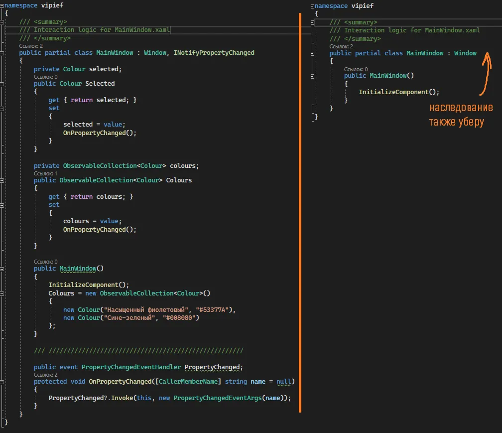Click underlined MainWindow constructor name in left pane
The width and height of the screenshot is (502, 433).
pyautogui.click(x=78, y=269)
